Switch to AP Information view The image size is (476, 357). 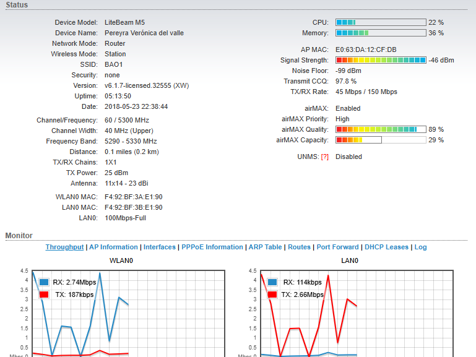point(113,247)
